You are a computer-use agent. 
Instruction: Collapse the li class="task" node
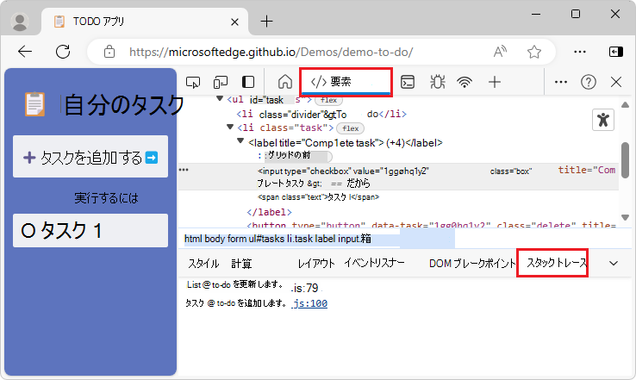point(230,128)
